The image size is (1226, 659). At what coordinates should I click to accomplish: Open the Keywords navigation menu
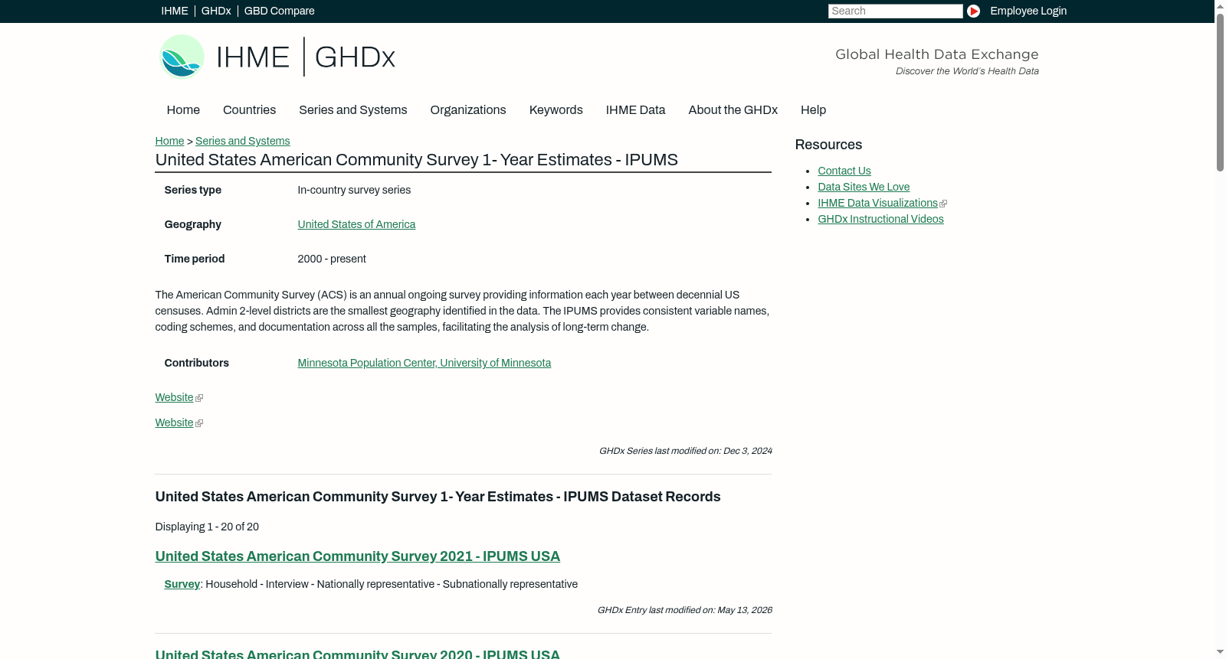point(556,110)
